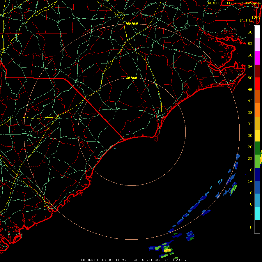This screenshot has height=262, width=262.
Task: Click the legend value 14
Action: tap(250, 181)
